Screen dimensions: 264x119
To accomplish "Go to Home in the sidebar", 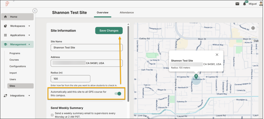I will pyautogui.click(x=17, y=17).
